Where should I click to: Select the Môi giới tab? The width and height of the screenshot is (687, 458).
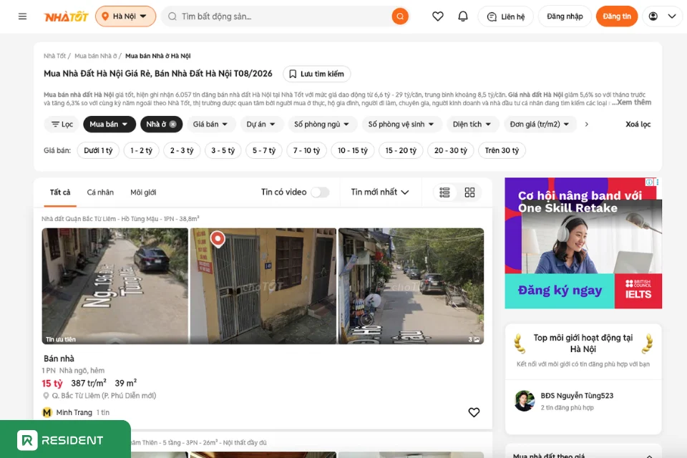[x=143, y=193]
